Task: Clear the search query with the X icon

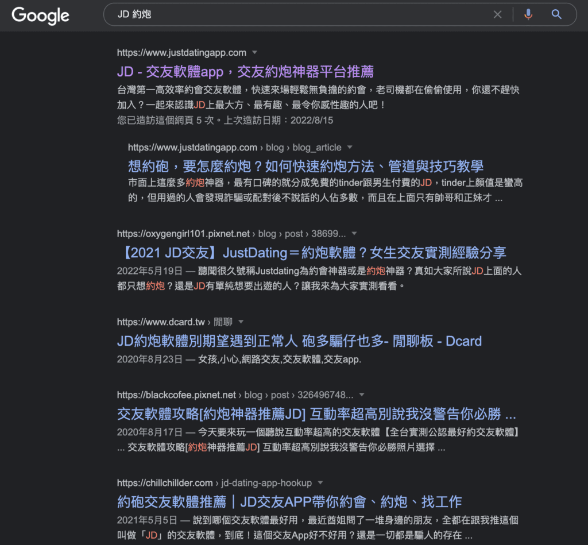Action: [497, 15]
